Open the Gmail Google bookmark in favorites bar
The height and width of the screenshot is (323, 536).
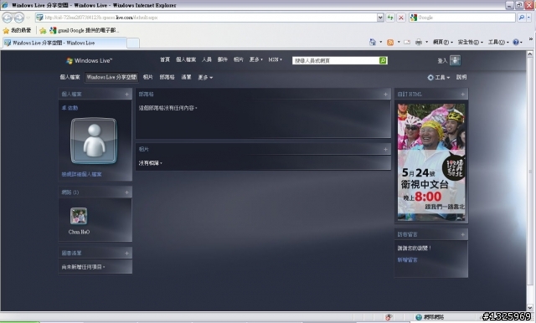pos(84,30)
